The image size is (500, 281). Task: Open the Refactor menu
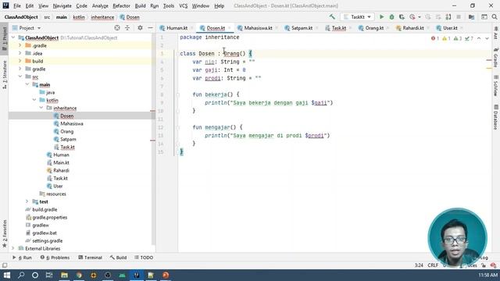[122, 5]
